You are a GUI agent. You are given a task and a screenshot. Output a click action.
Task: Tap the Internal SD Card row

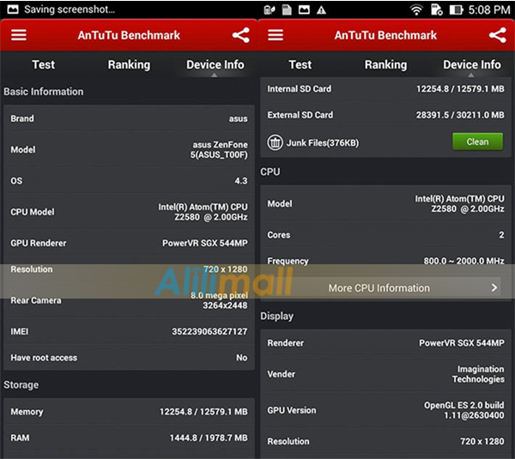pyautogui.click(x=385, y=89)
